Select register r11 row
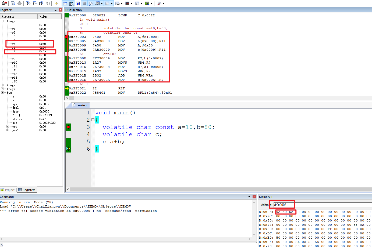 (31, 66)
